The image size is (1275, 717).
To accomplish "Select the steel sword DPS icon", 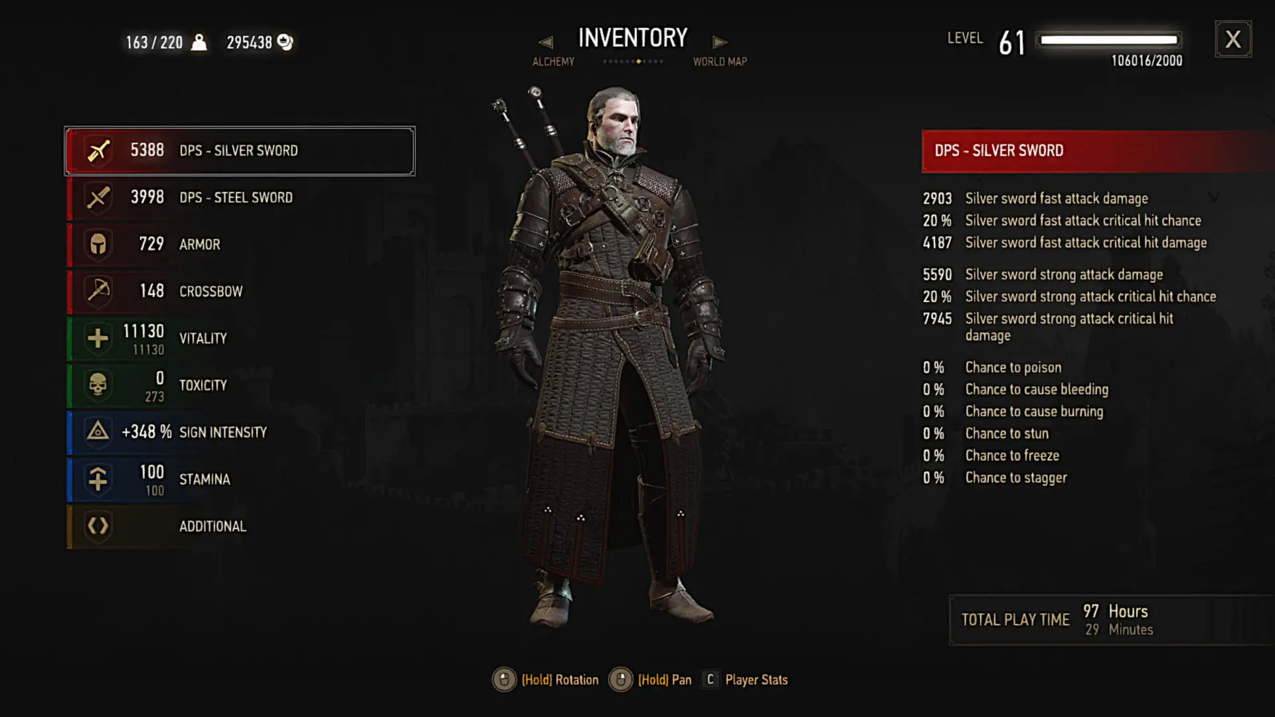I will 98,198.
